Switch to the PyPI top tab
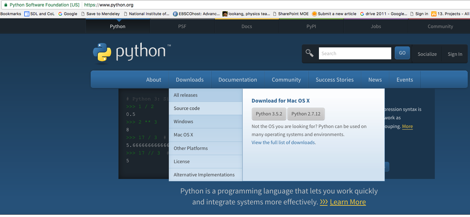This screenshot has width=470, height=217. 311,26
